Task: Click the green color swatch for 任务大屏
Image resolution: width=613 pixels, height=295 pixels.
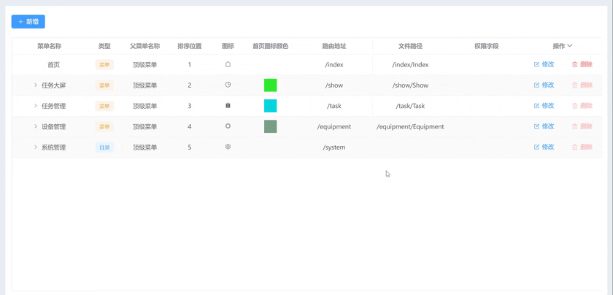Action: tap(270, 85)
